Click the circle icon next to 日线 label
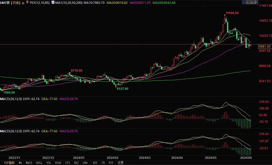Screen dimensions: 272x165 tap(23, 3)
